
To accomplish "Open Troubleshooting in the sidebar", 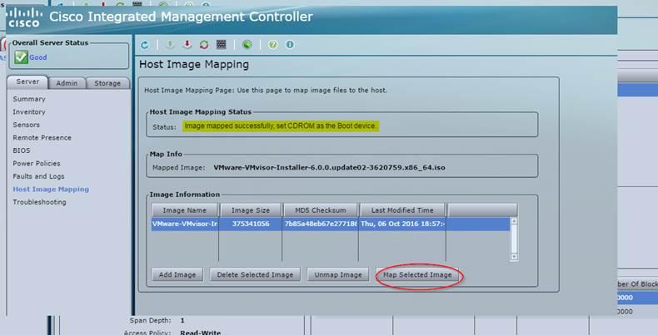I will pos(39,202).
